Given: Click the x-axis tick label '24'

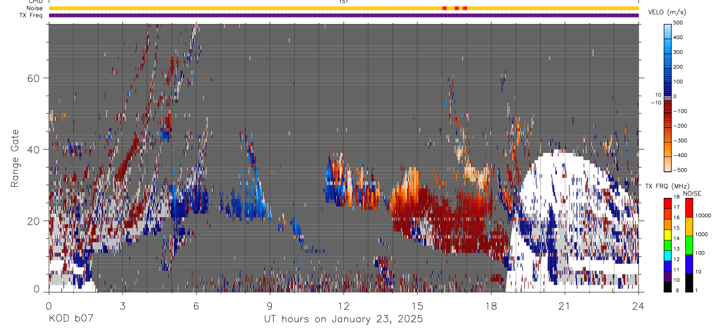Looking at the screenshot, I should (x=638, y=306).
